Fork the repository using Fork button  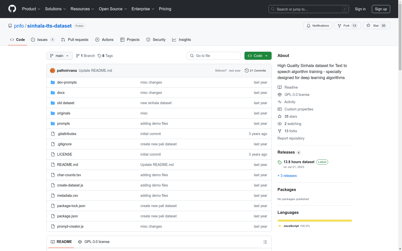347,26
